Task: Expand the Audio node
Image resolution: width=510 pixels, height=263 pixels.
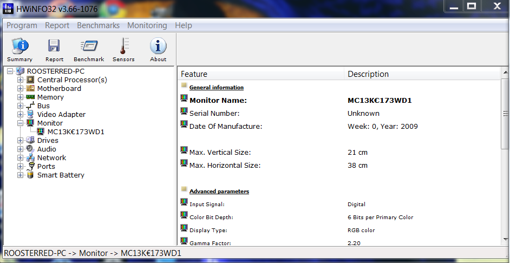Action: (21, 149)
